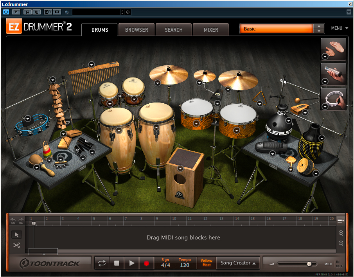Viewport: 354px width, 277px height.
Task: Toggle the plugin power button
Action: 6,12
